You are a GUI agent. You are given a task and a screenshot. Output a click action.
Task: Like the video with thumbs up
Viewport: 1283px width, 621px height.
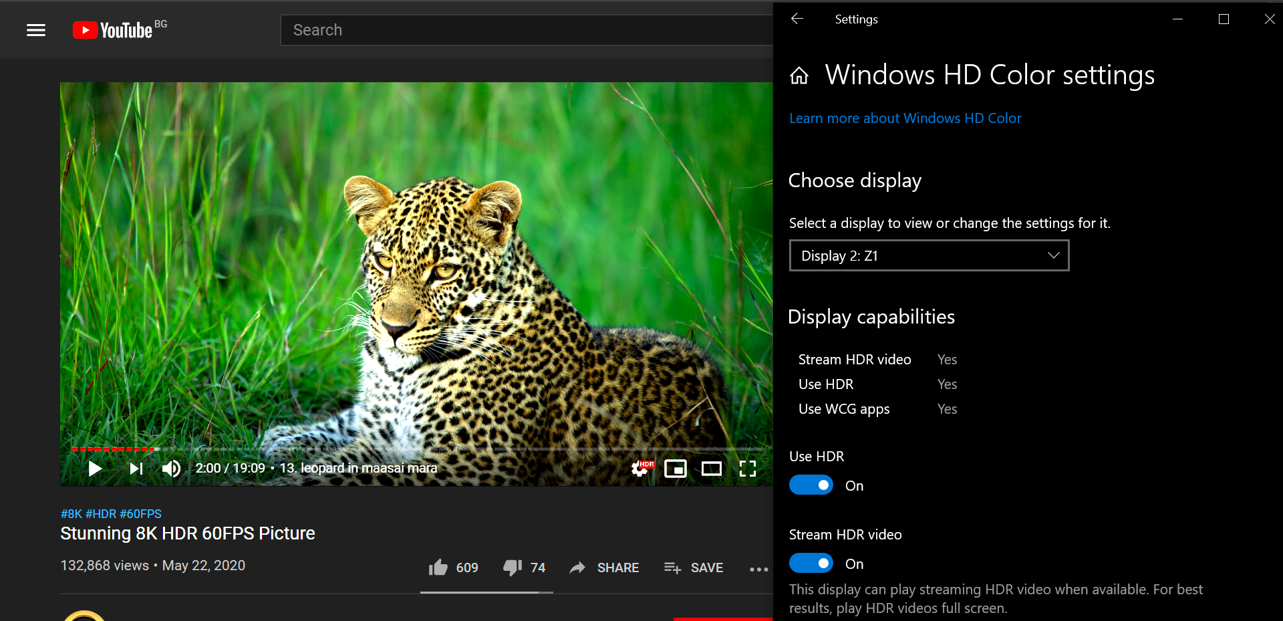(x=439, y=568)
